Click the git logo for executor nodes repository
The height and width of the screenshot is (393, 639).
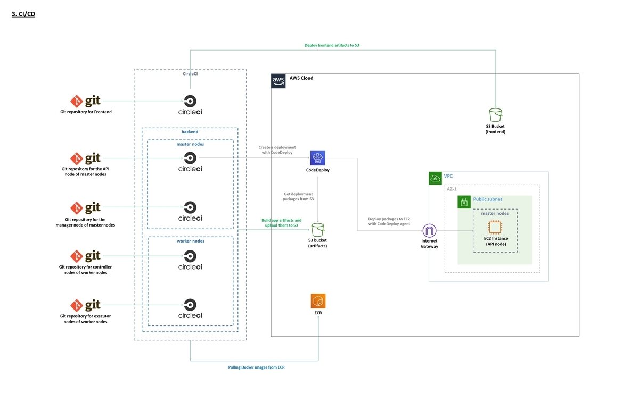point(86,305)
